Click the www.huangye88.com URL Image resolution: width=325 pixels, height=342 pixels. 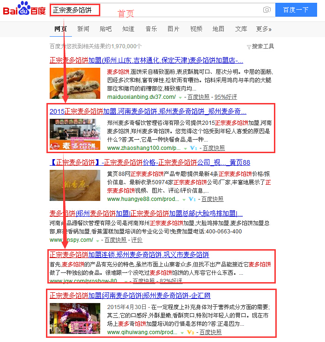tap(143, 199)
